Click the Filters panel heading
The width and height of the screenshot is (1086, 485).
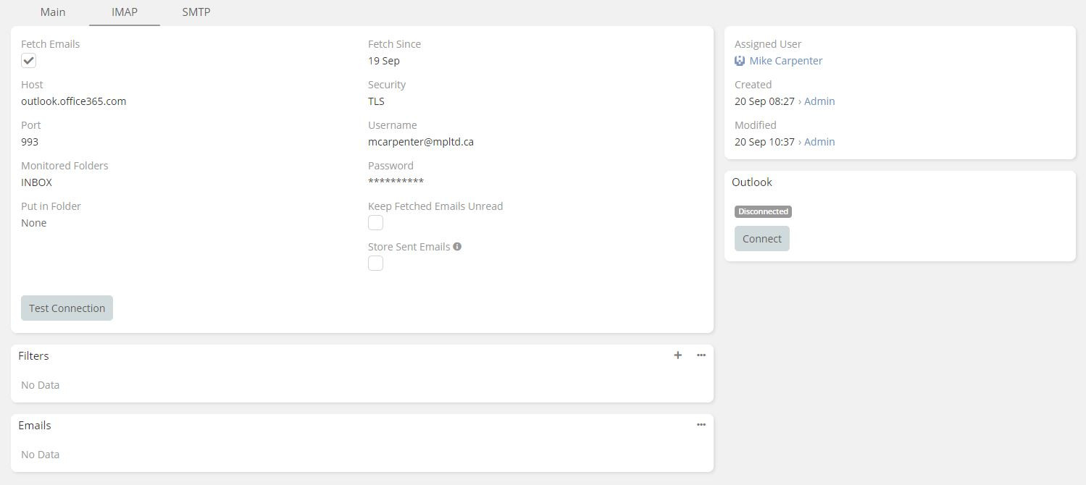(x=33, y=356)
